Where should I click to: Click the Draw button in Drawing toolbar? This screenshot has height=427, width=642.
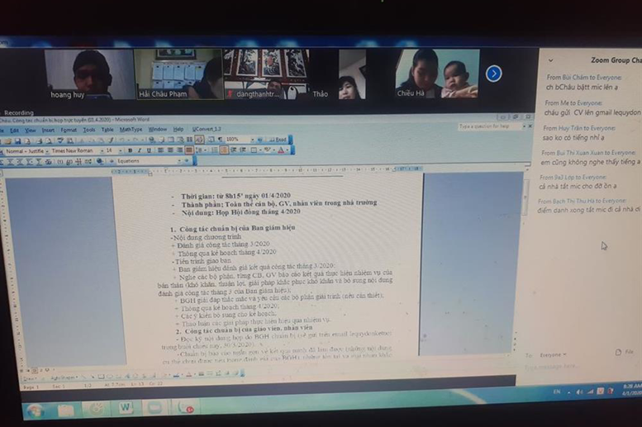30,379
